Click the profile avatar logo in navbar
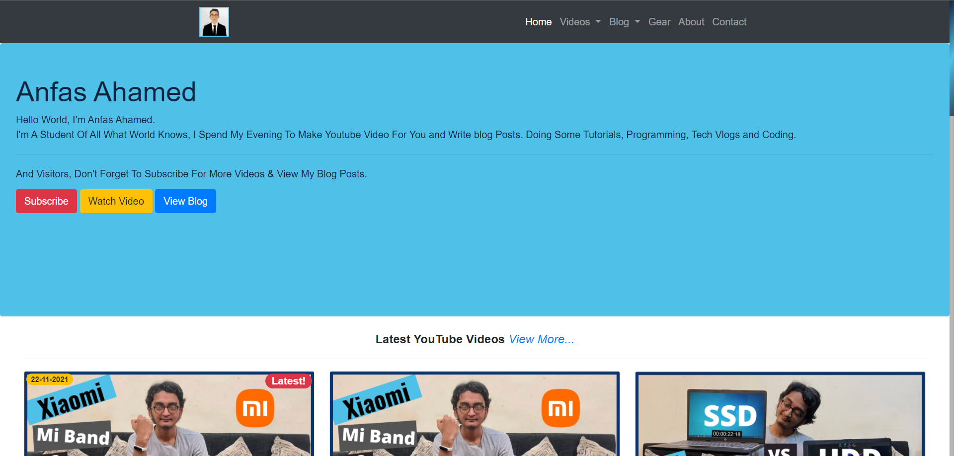Image resolution: width=954 pixels, height=456 pixels. (x=214, y=22)
